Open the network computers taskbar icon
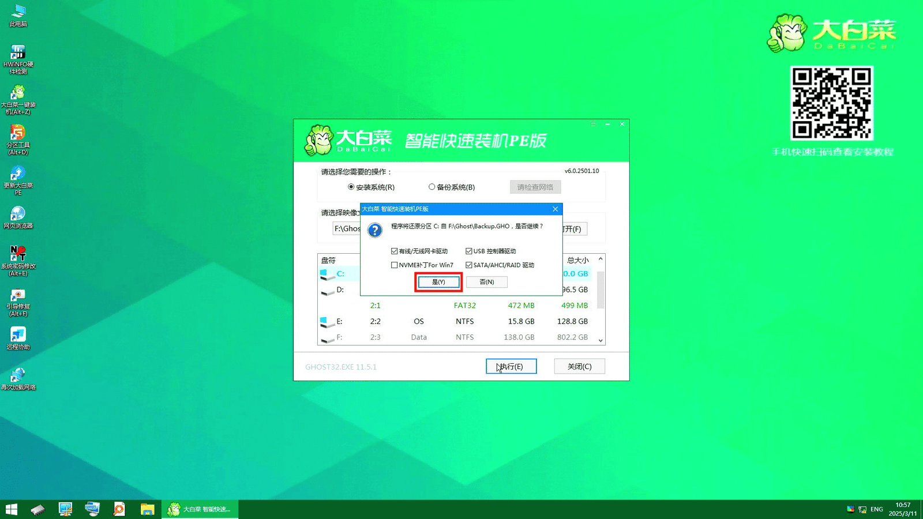Viewport: 923px width, 519px height. click(92, 509)
